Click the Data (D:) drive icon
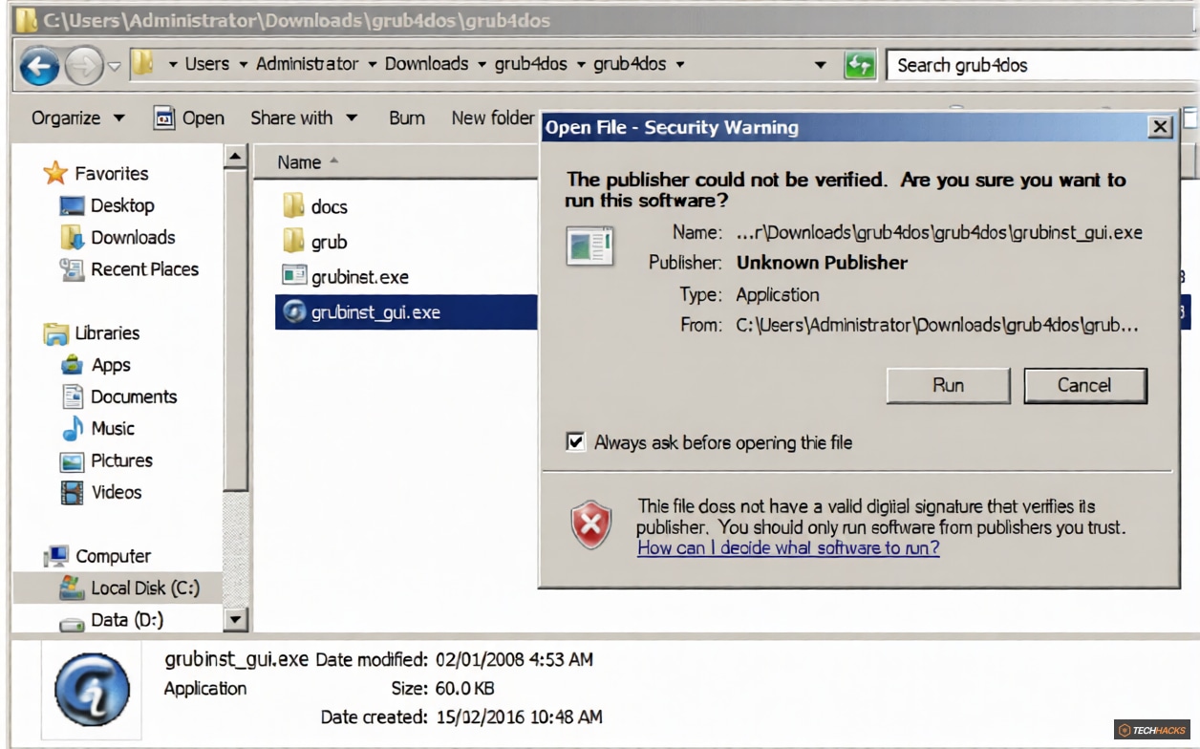1200x749 pixels. coord(73,622)
